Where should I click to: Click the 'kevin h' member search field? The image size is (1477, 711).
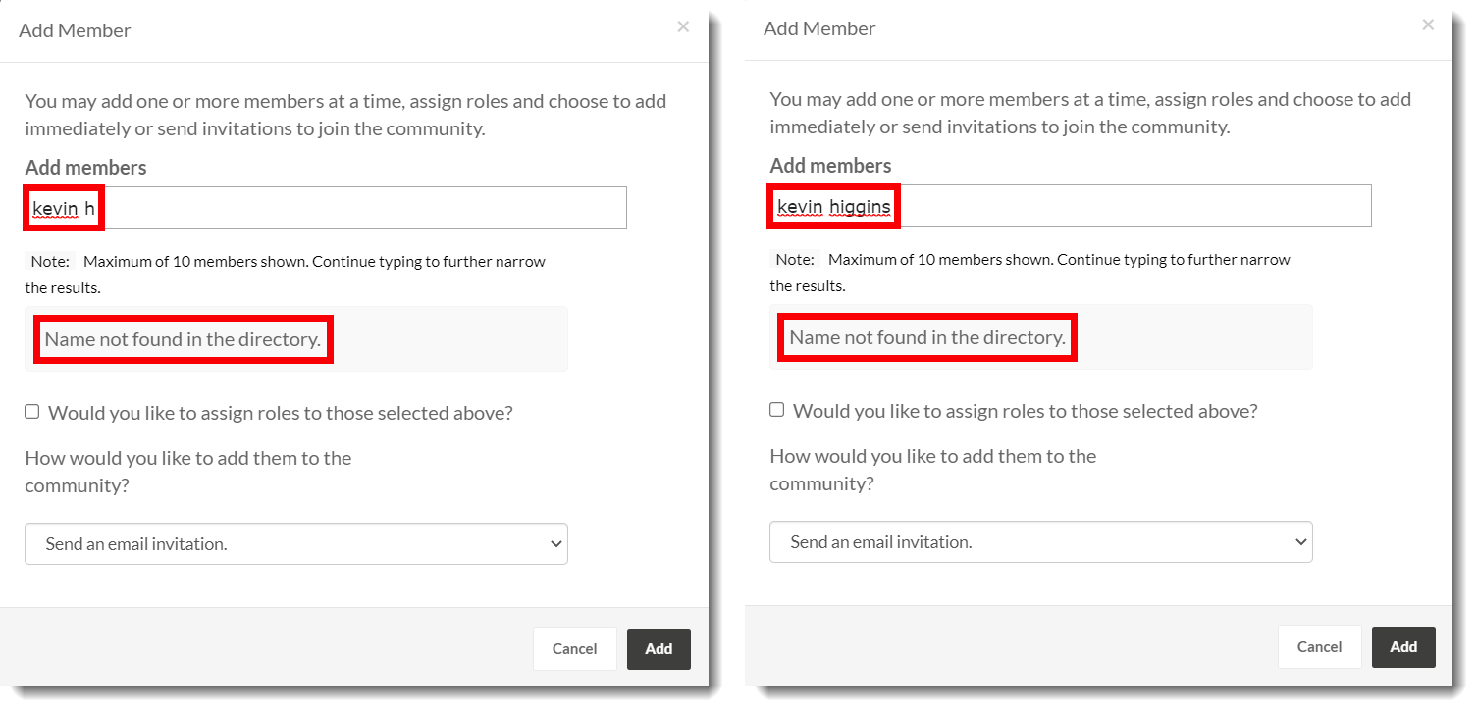pos(326,208)
